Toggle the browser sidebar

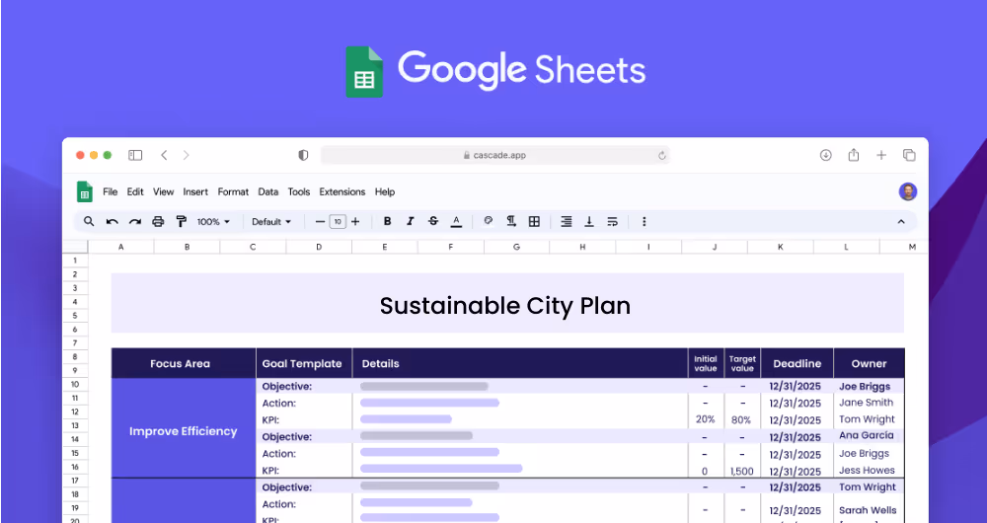point(135,155)
